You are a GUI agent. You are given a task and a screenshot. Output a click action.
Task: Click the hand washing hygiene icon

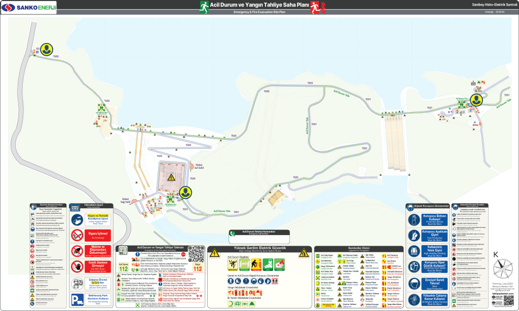click(x=77, y=219)
